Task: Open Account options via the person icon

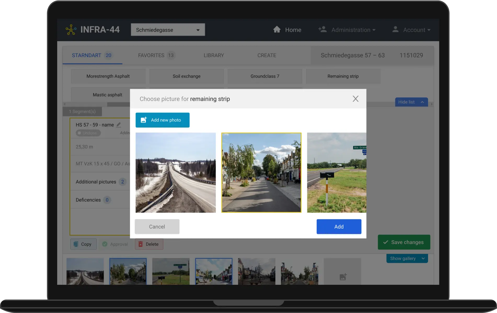Action: pyautogui.click(x=395, y=30)
